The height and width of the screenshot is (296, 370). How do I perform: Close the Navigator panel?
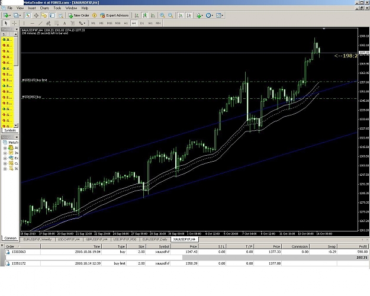[x=17, y=137]
